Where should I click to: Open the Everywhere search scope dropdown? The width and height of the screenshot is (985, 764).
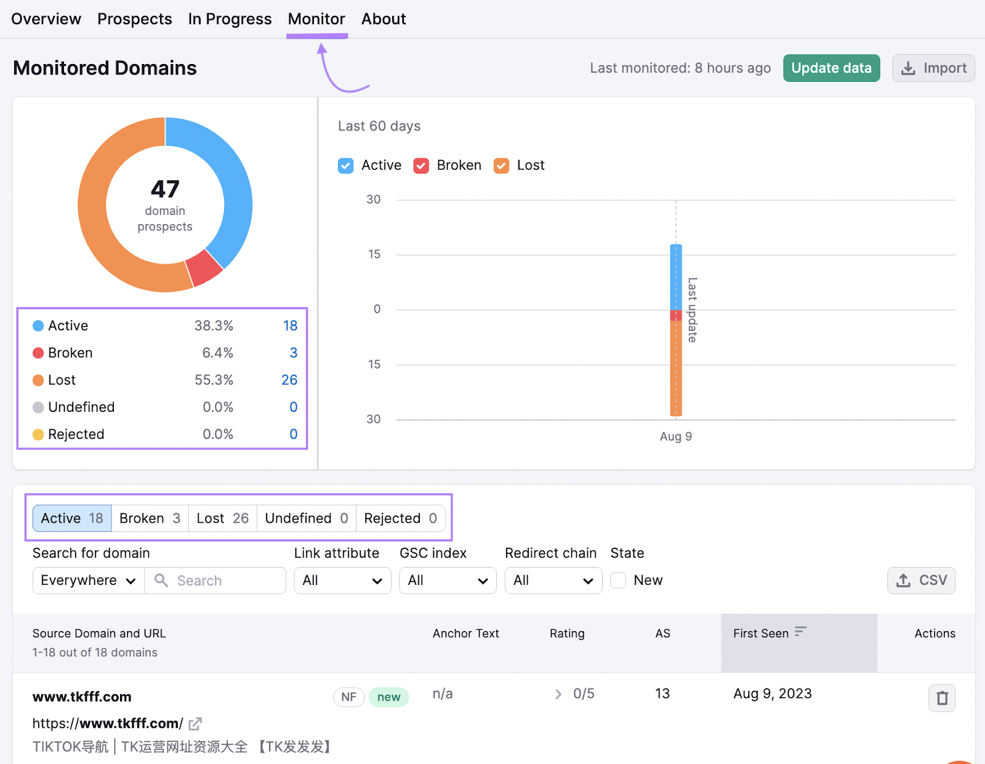(87, 581)
